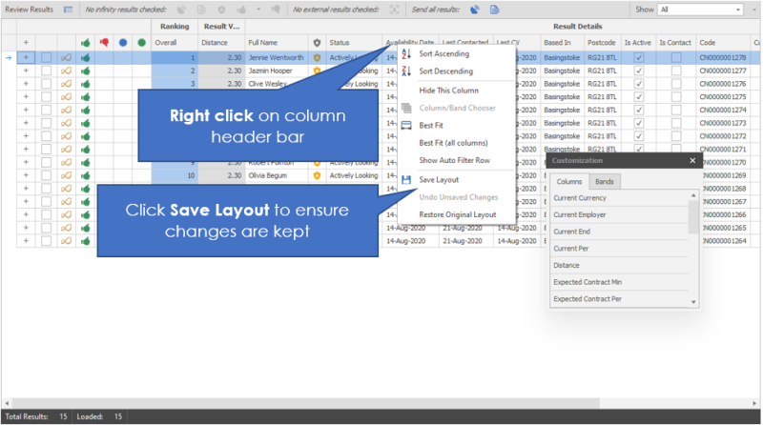Click the Review Results layout icon

[x=67, y=10]
